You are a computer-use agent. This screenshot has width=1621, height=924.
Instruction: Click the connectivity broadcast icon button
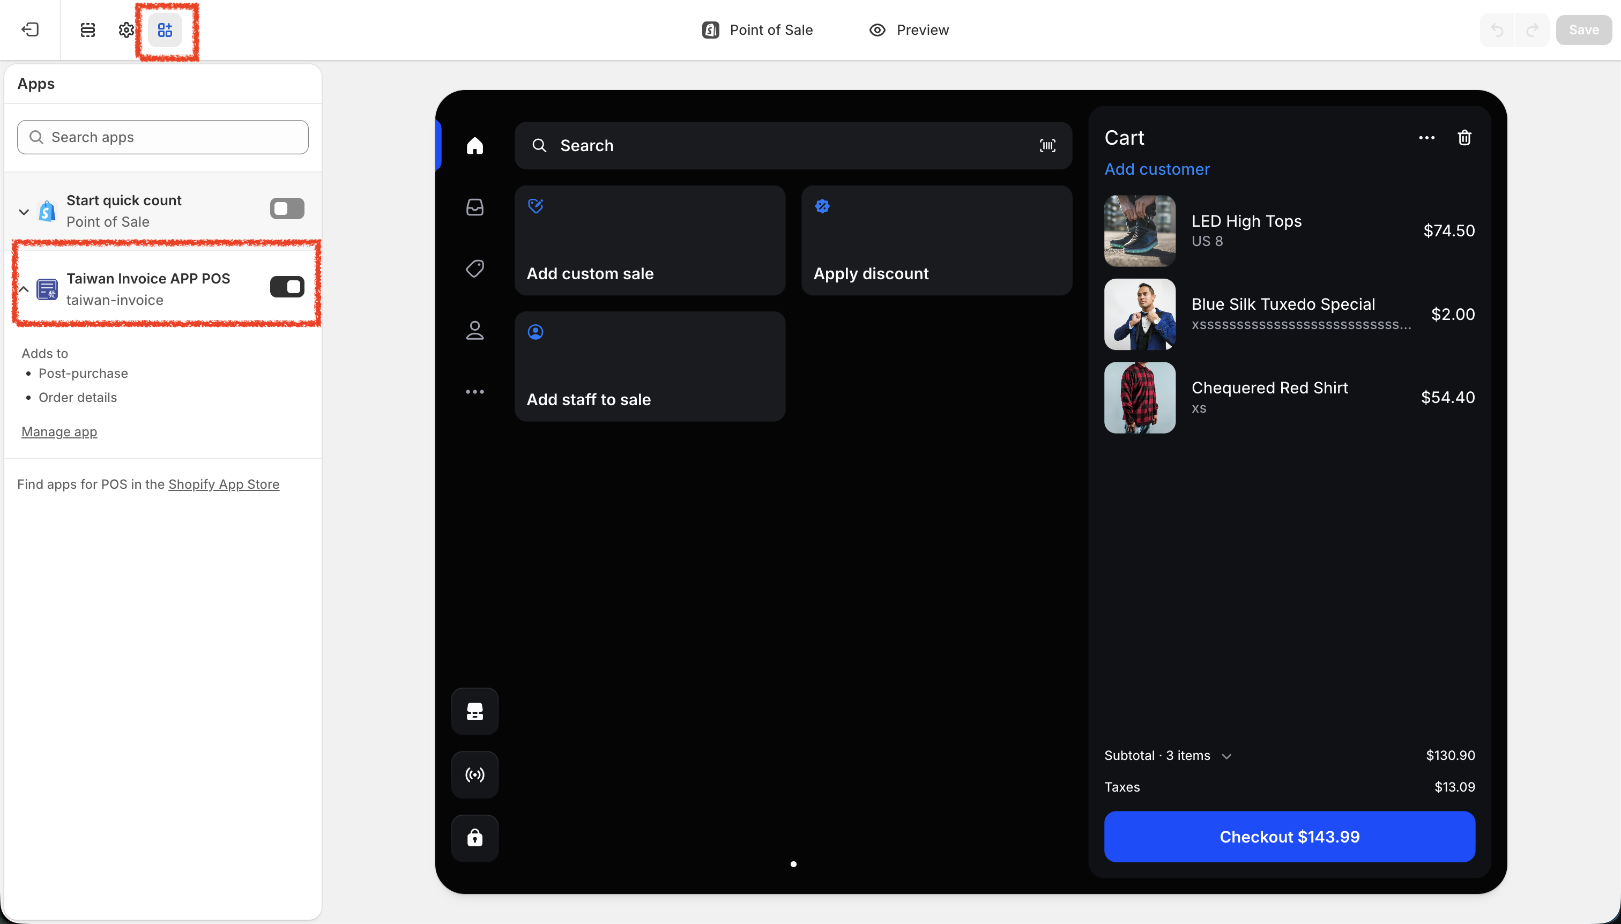tap(475, 774)
